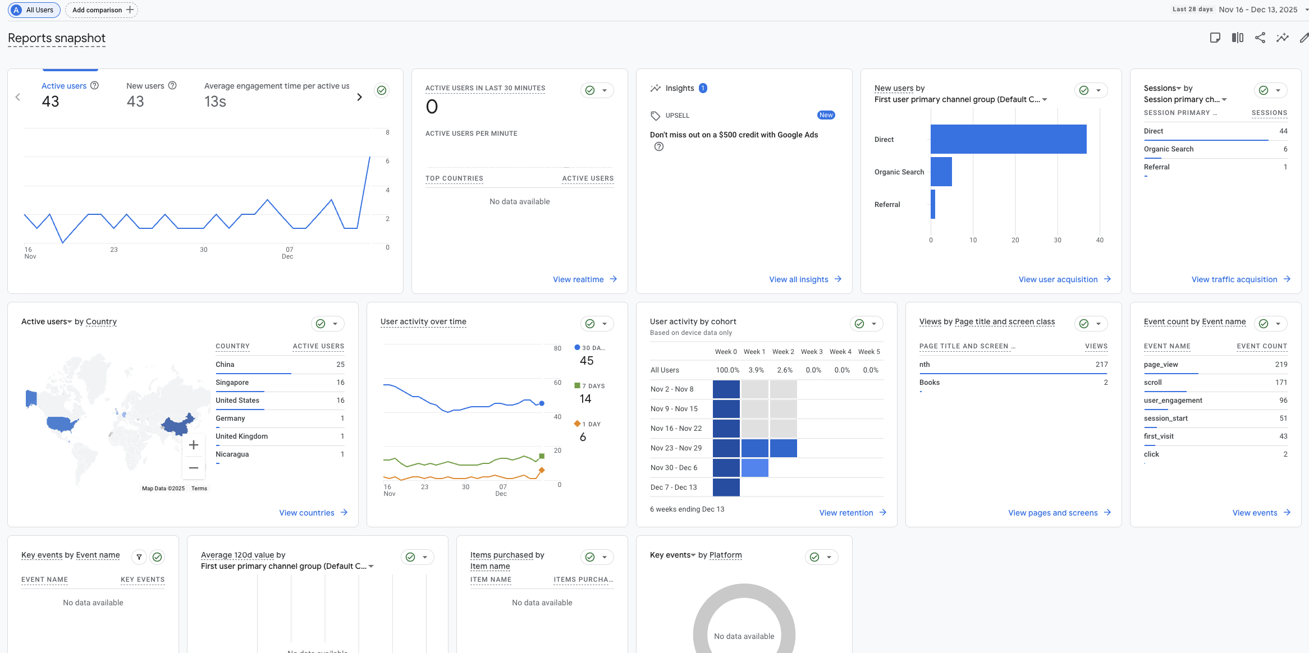Viewport: 1309px width, 653px height.
Task: Open View realtime report
Action: tap(584, 279)
